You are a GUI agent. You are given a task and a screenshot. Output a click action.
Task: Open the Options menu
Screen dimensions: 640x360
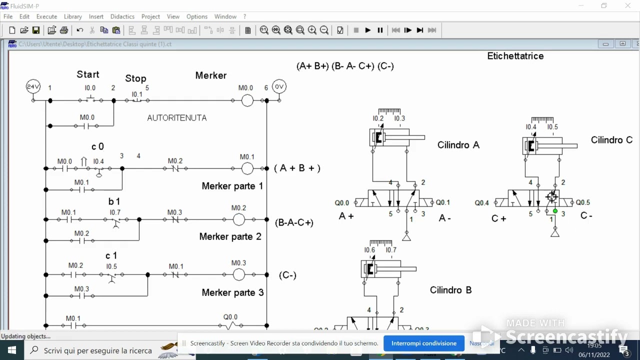tap(197, 16)
